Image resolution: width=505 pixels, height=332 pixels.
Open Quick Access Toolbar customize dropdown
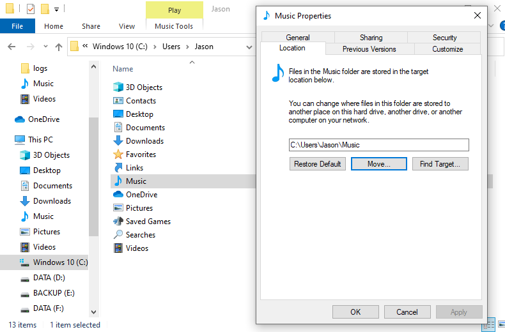(56, 10)
